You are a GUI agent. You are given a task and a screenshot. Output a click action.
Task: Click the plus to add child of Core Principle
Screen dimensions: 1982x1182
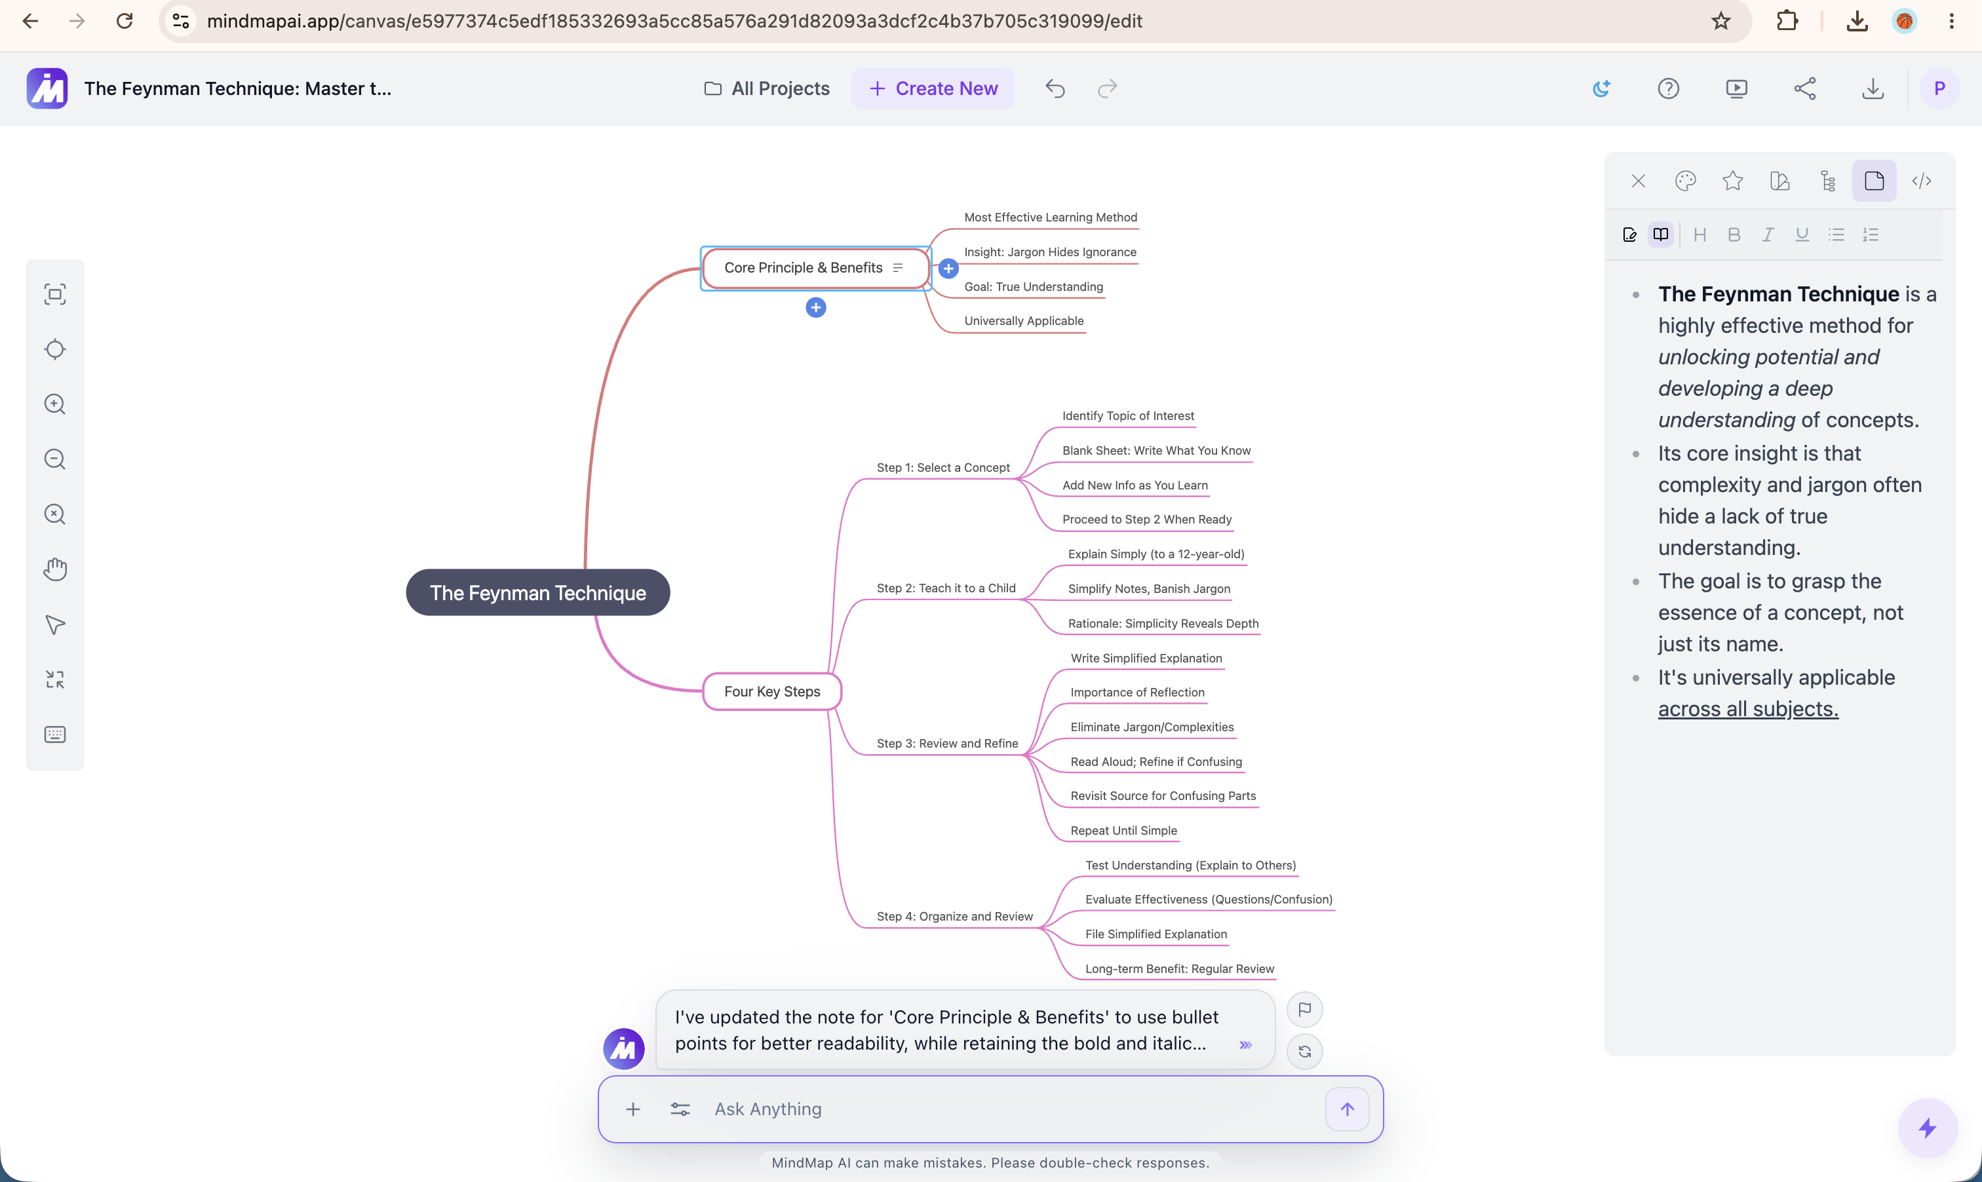[x=948, y=269]
